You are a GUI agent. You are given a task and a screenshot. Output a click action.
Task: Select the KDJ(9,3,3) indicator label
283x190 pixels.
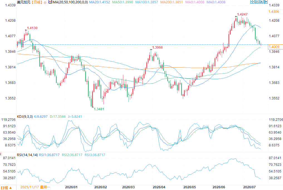click(25, 116)
